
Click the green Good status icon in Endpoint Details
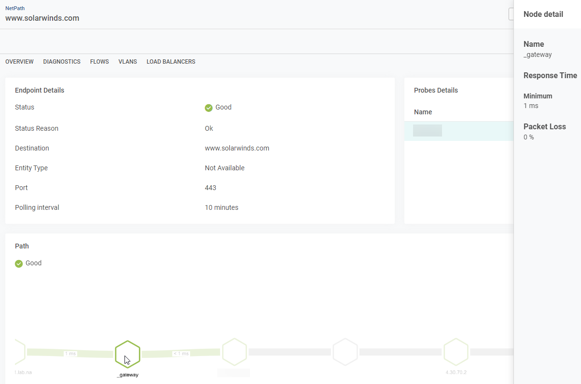coord(208,108)
